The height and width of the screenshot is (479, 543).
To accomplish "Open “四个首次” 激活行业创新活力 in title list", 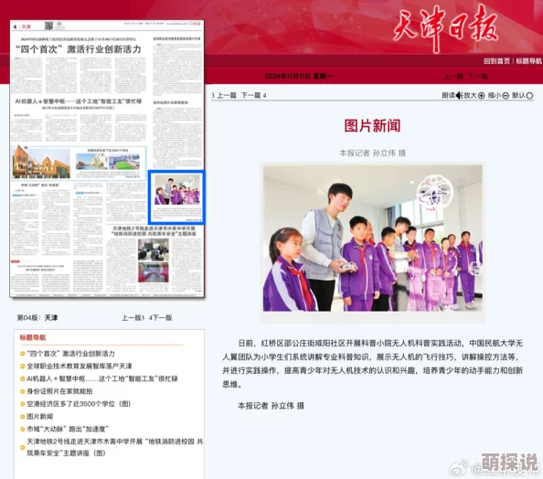I will [70, 354].
